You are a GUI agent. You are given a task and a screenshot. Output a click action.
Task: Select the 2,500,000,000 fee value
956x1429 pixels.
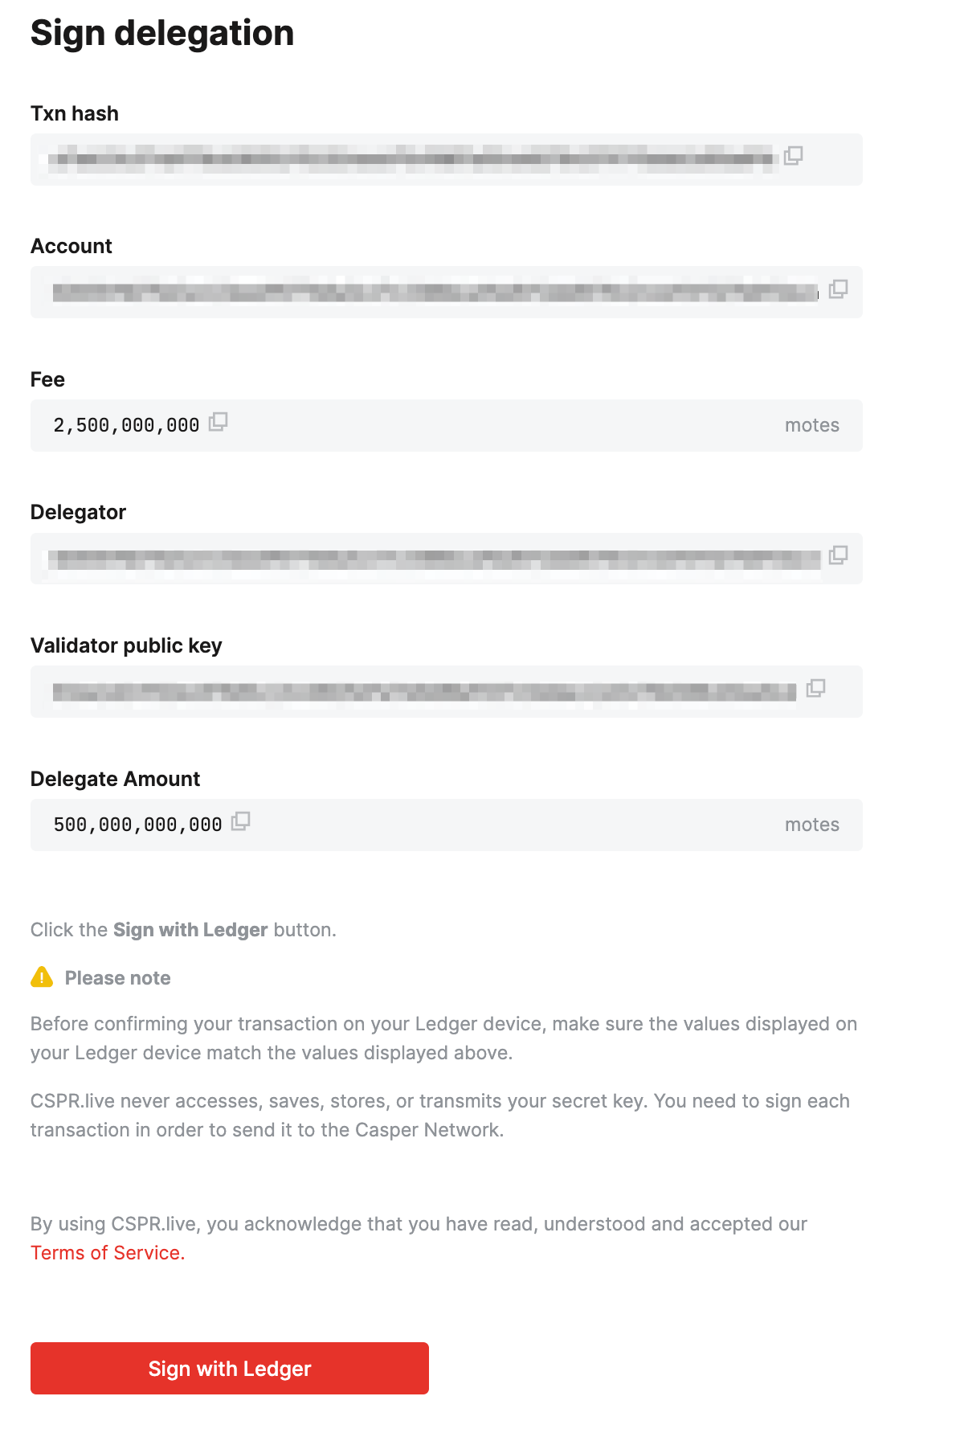(126, 425)
